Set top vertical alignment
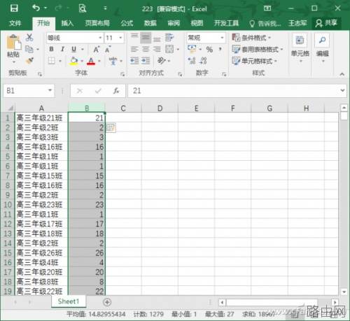The width and height of the screenshot is (350, 321). point(134,37)
